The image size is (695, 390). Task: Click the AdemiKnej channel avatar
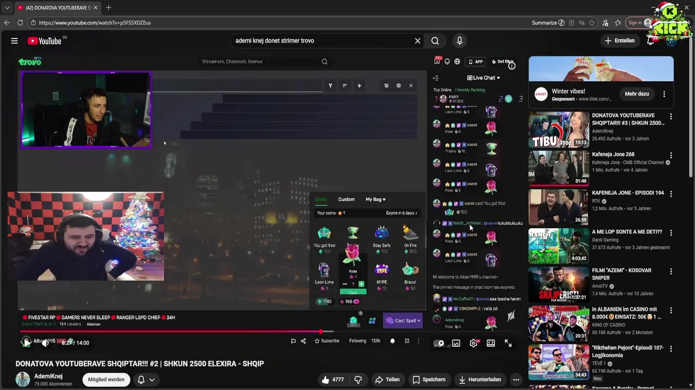(23, 379)
